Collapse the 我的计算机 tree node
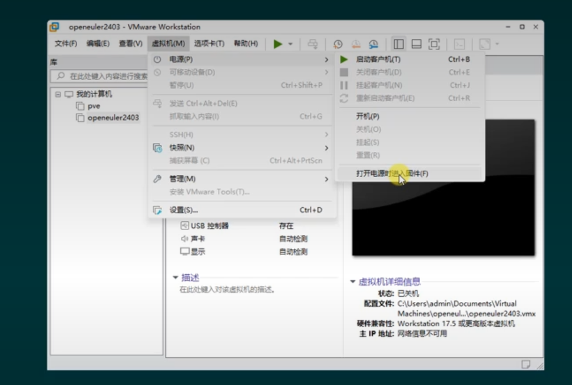This screenshot has width=572, height=385. click(x=58, y=94)
